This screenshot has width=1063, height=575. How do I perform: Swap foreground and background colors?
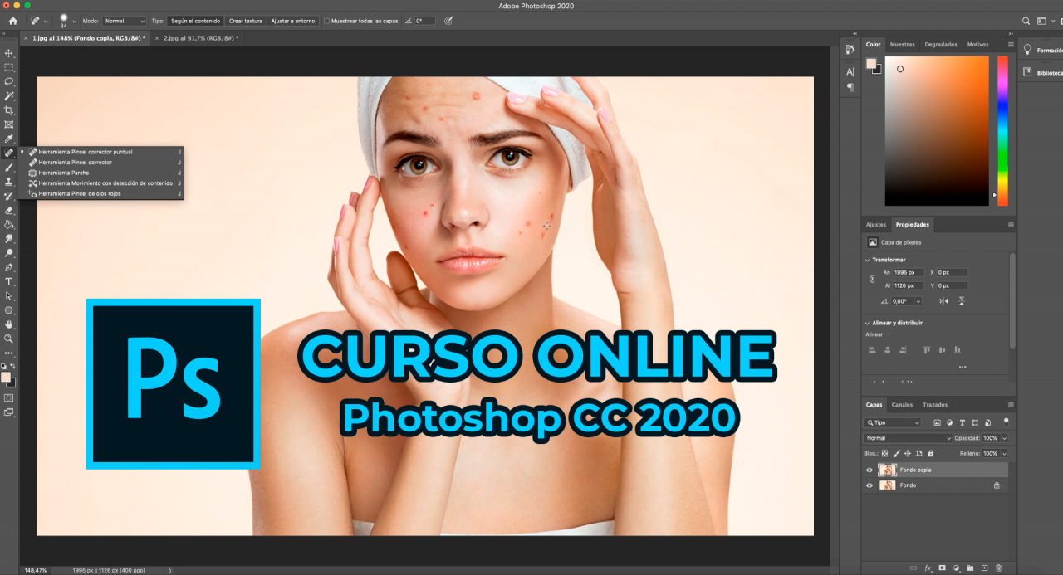coord(12,366)
